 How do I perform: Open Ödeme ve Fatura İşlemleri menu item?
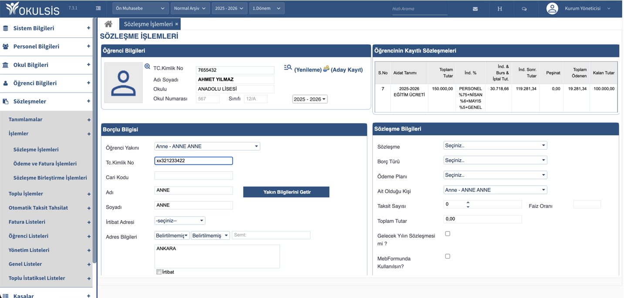click(45, 164)
